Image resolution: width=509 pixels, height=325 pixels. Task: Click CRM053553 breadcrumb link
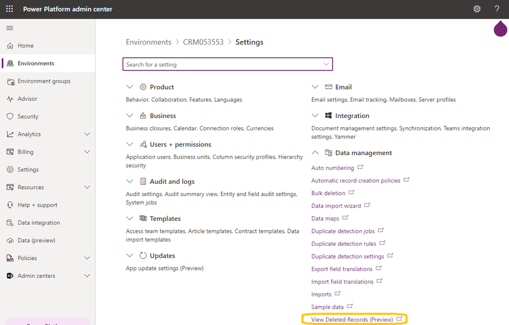[203, 42]
